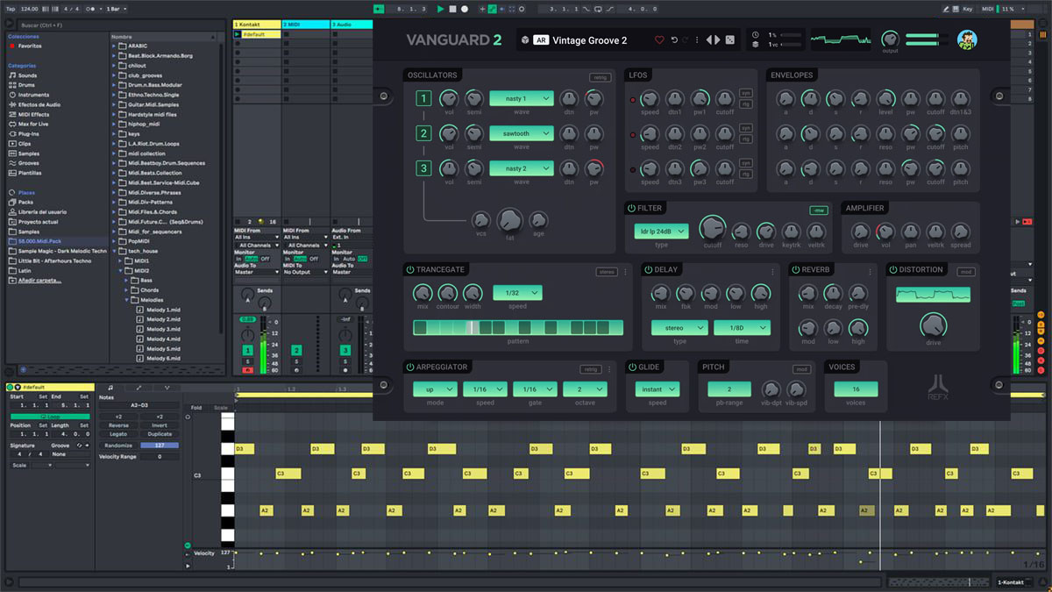Open Efectos de Audio category
This screenshot has height=592, width=1052.
click(33, 104)
